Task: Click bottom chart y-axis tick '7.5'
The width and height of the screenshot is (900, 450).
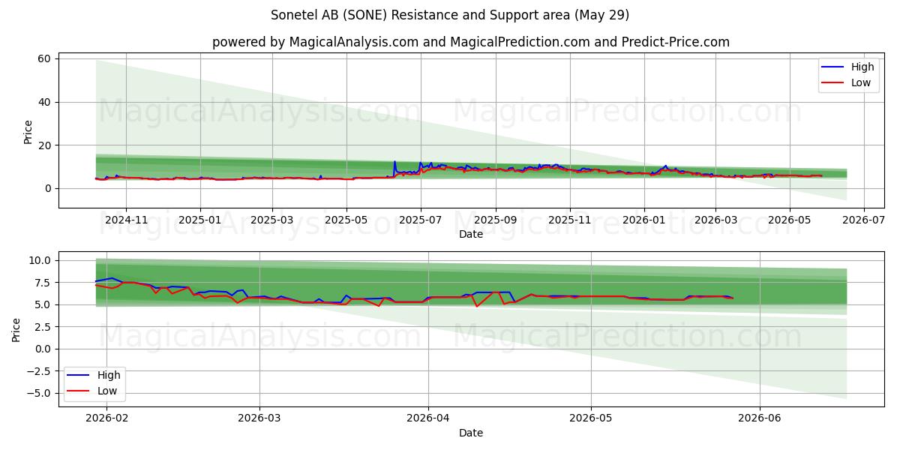Action: [43, 283]
